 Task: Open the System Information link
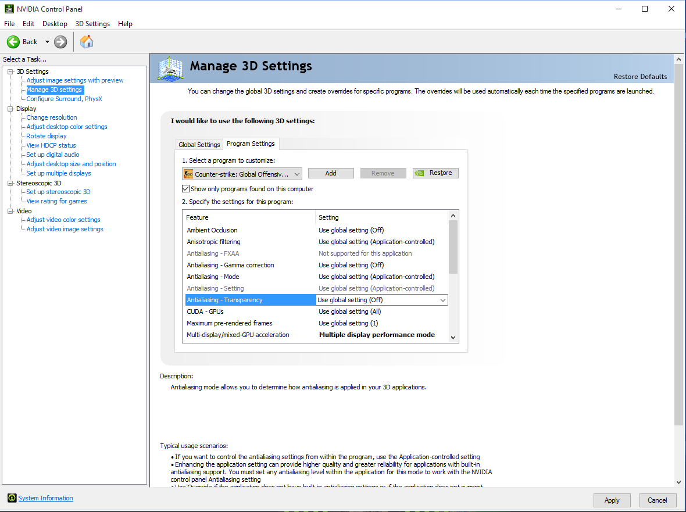[45, 498]
